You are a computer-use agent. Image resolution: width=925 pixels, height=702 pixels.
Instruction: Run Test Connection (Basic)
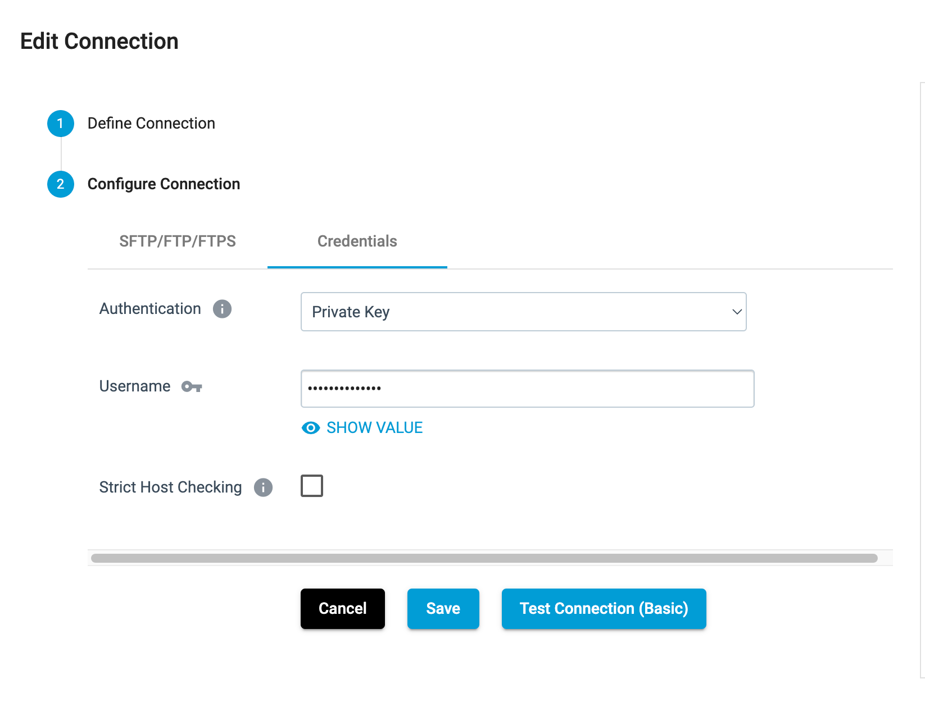[x=604, y=609]
